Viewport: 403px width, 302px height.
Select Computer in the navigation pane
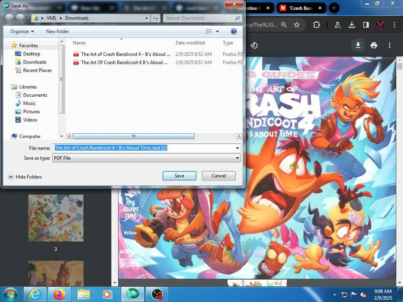coord(30,136)
